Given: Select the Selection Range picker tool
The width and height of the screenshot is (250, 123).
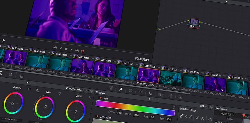Looking at the screenshot, I should point(182,116).
